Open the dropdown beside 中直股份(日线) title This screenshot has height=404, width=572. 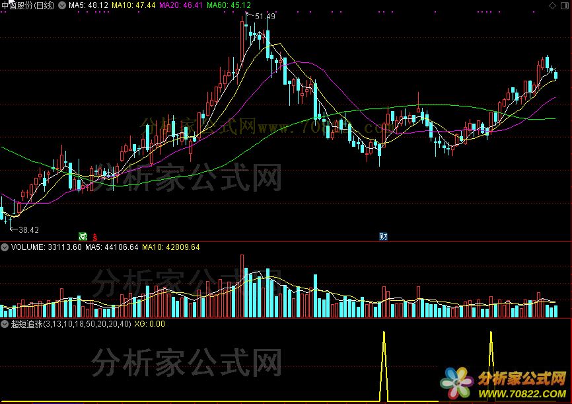62,5
